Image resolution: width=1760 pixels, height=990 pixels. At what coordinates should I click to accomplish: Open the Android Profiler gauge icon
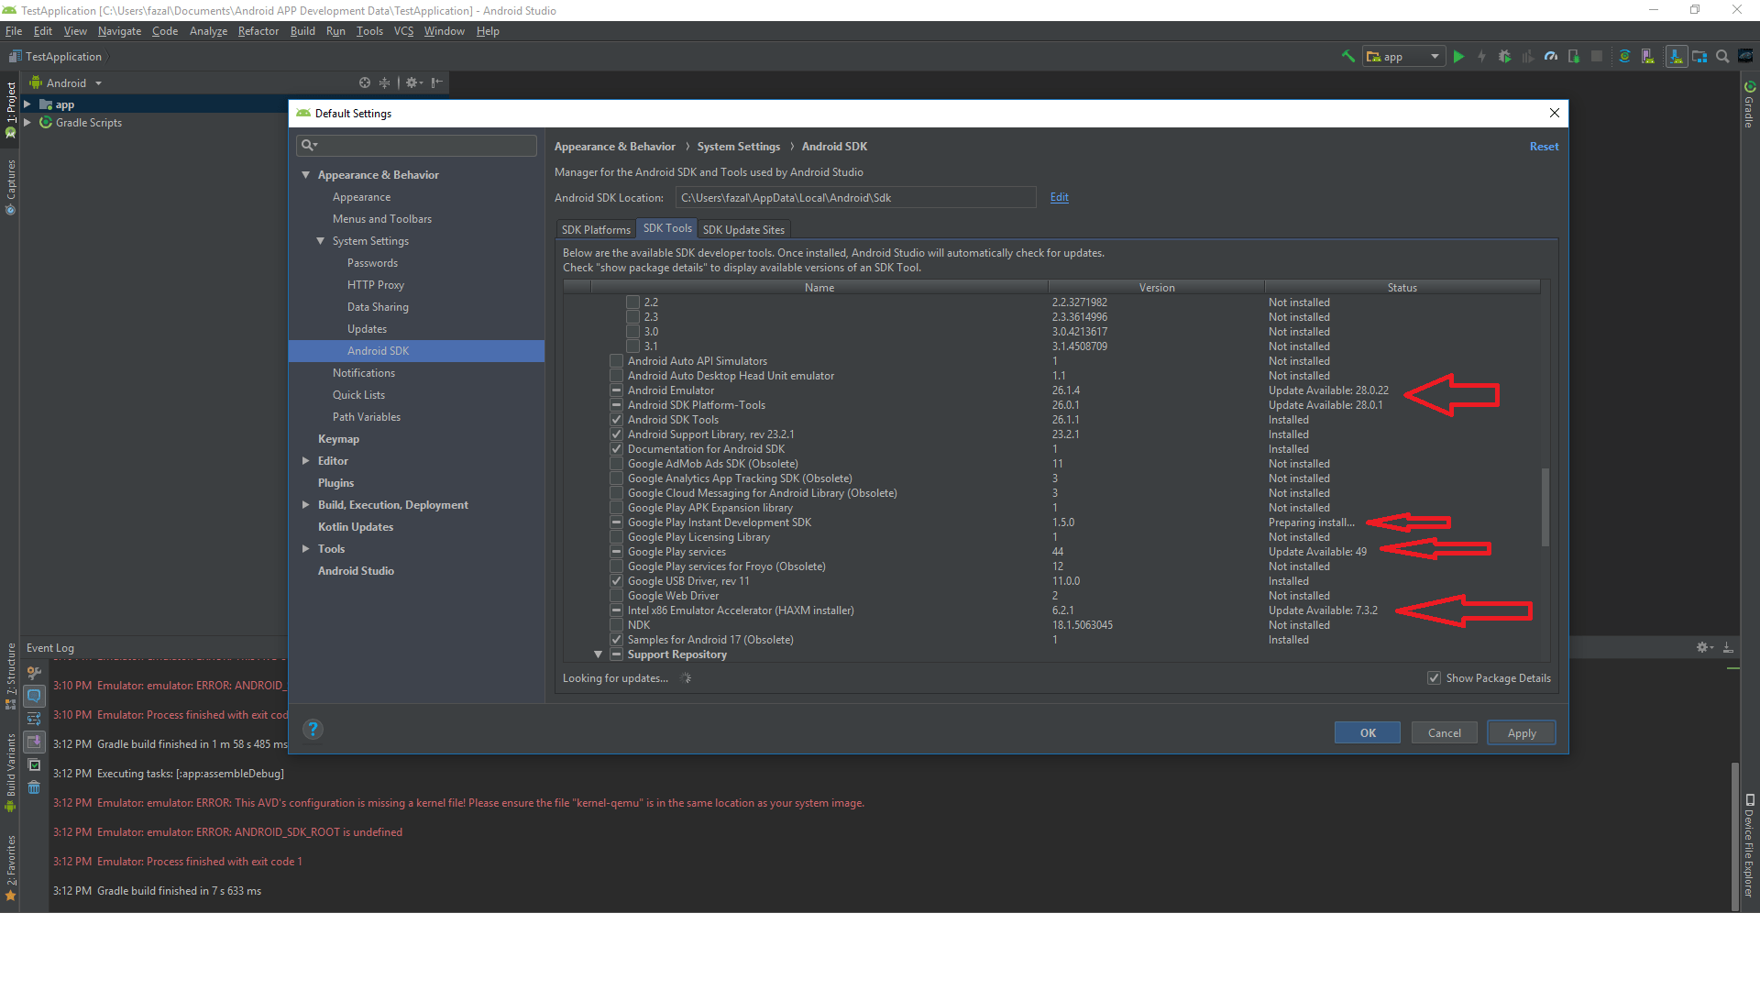pos(1551,57)
